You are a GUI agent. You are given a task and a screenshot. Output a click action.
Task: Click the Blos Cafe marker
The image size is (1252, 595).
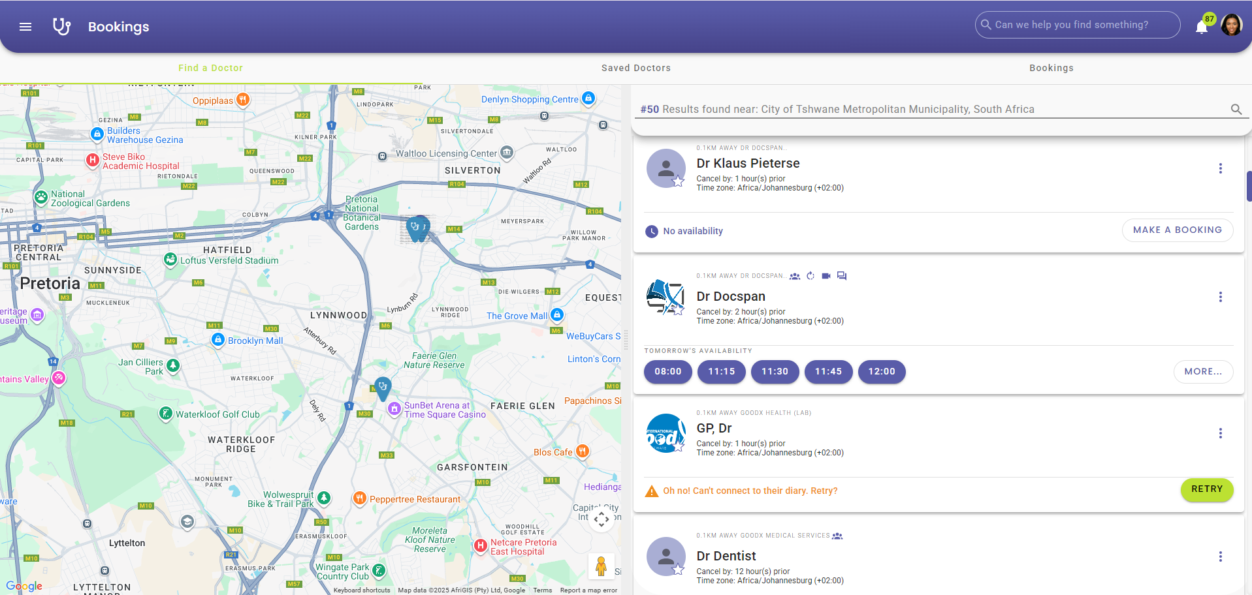click(583, 451)
